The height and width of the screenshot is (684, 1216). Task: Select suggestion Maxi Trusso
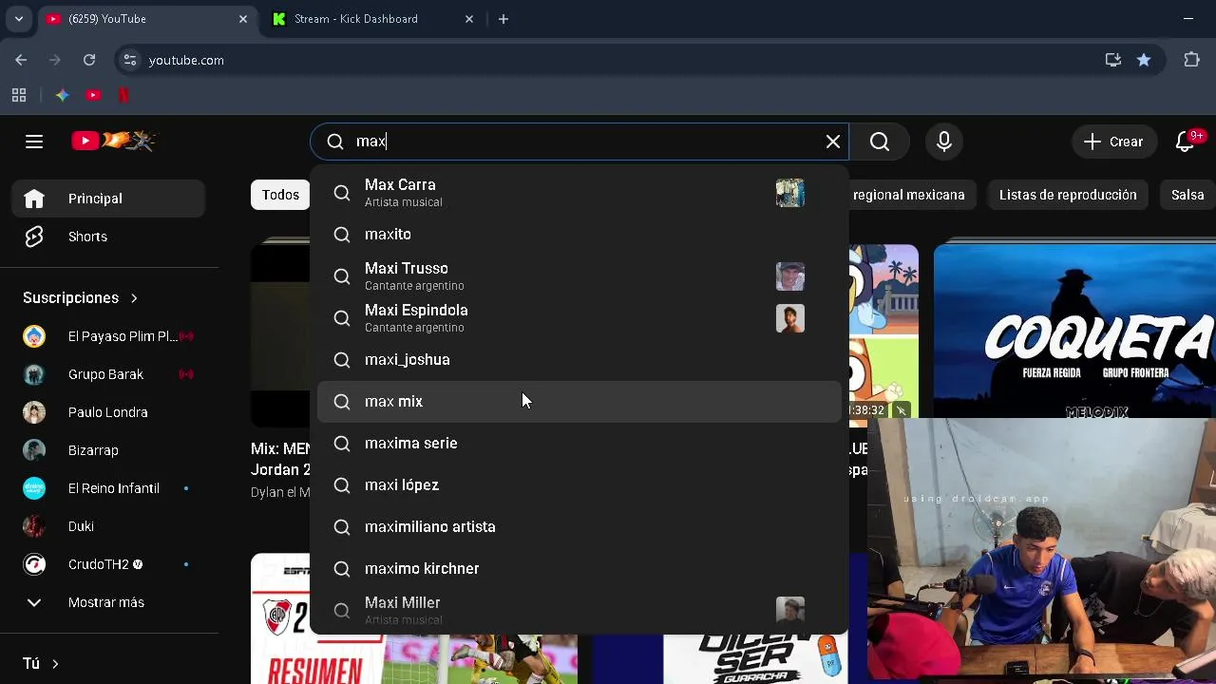click(579, 276)
